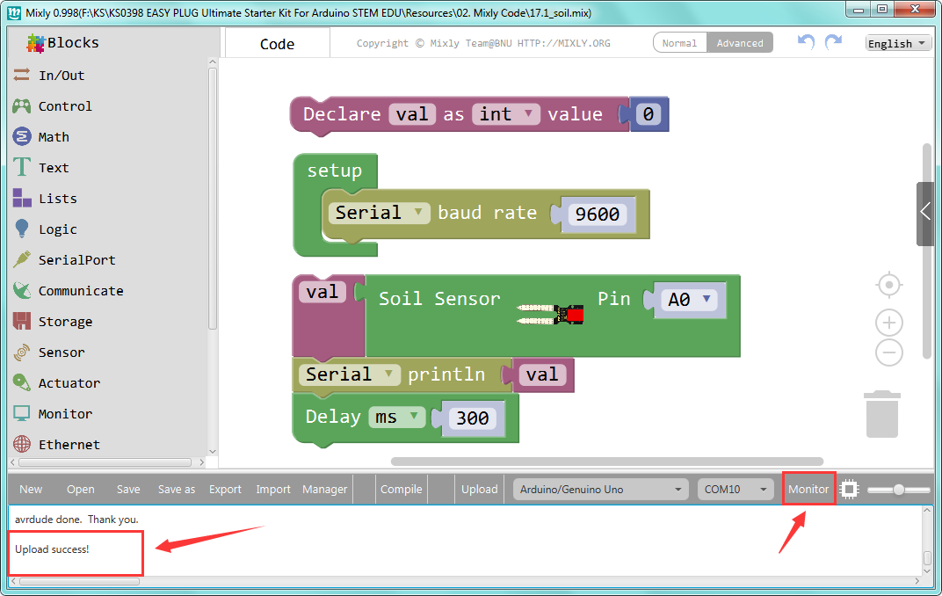Zoom out with the minus circle icon
The height and width of the screenshot is (596, 942).
click(x=889, y=353)
